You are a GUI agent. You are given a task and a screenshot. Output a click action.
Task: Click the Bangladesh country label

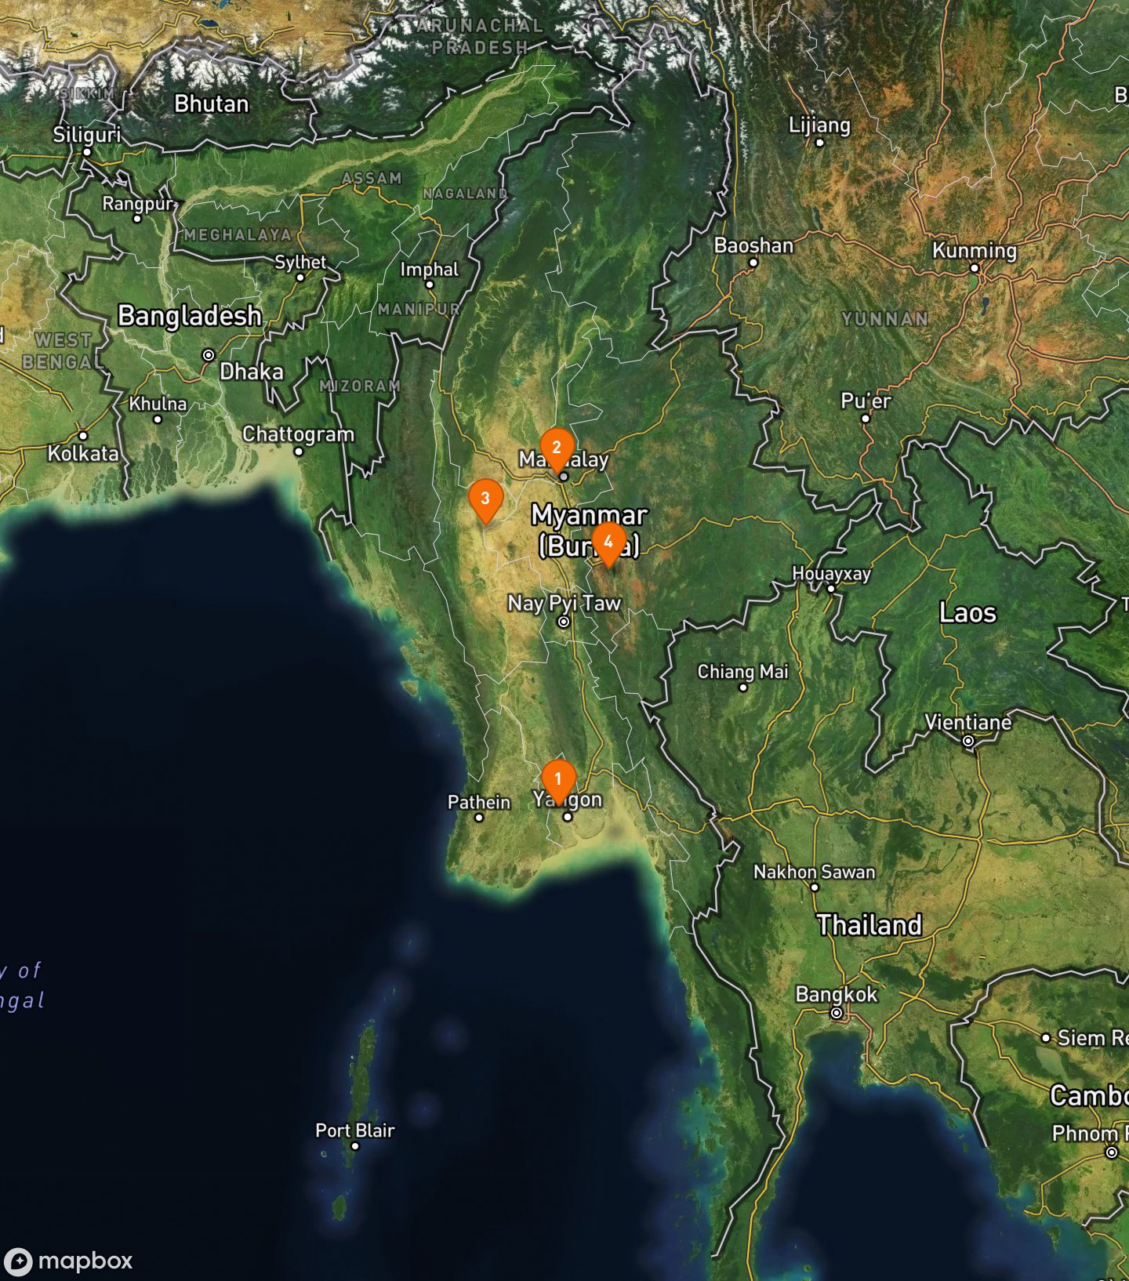[x=190, y=316]
